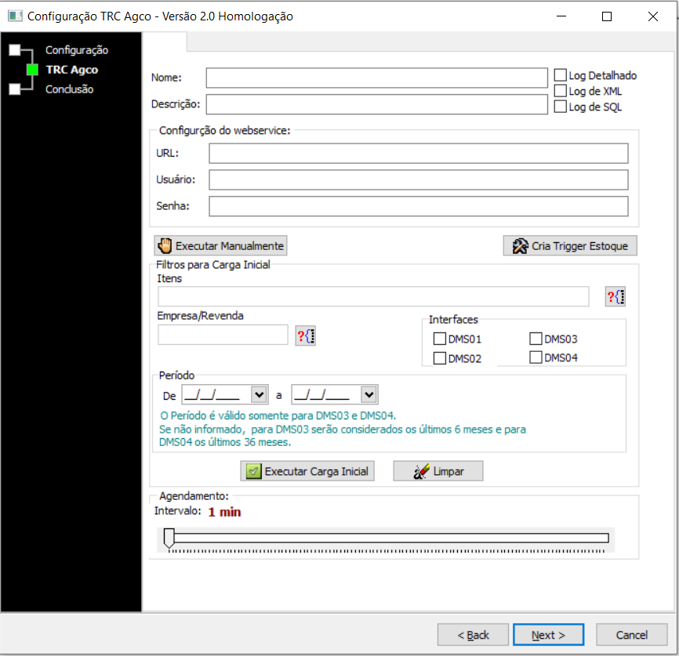Click the Itens lookup query icon
679x656 pixels.
tap(615, 296)
